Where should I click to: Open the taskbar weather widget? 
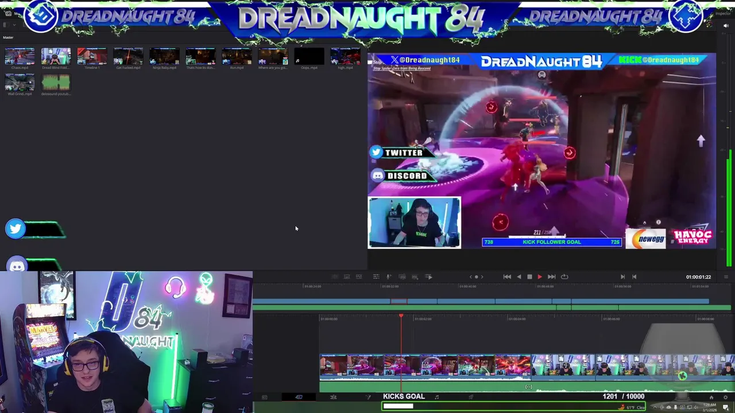(631, 407)
